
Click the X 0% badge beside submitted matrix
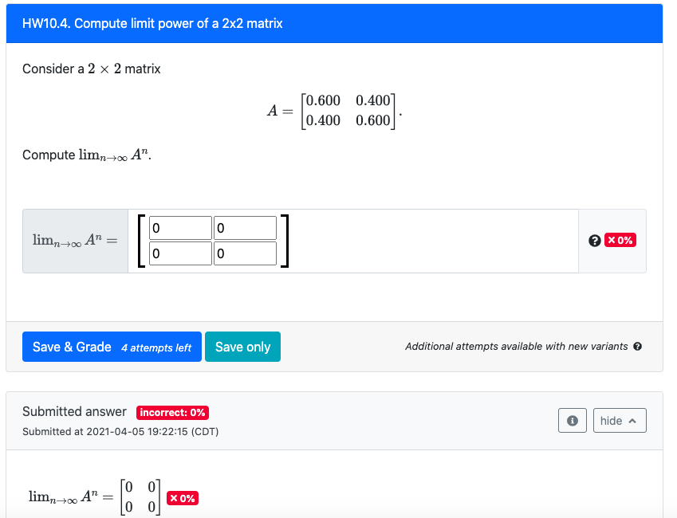183,496
